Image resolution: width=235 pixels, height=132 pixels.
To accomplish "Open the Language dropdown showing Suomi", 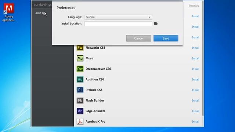I will pos(118,17).
